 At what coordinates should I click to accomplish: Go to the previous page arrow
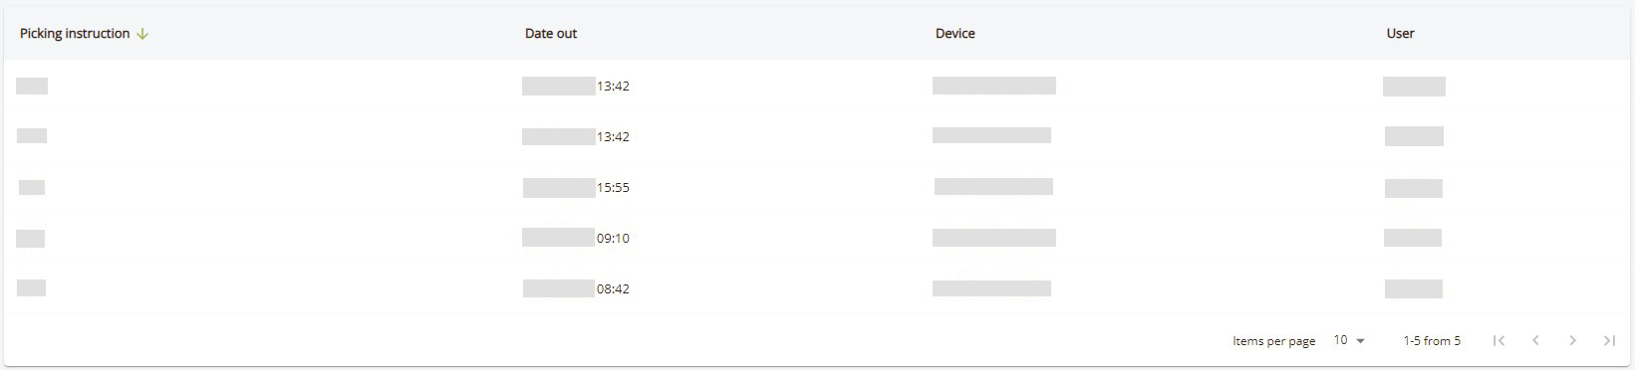pos(1535,340)
